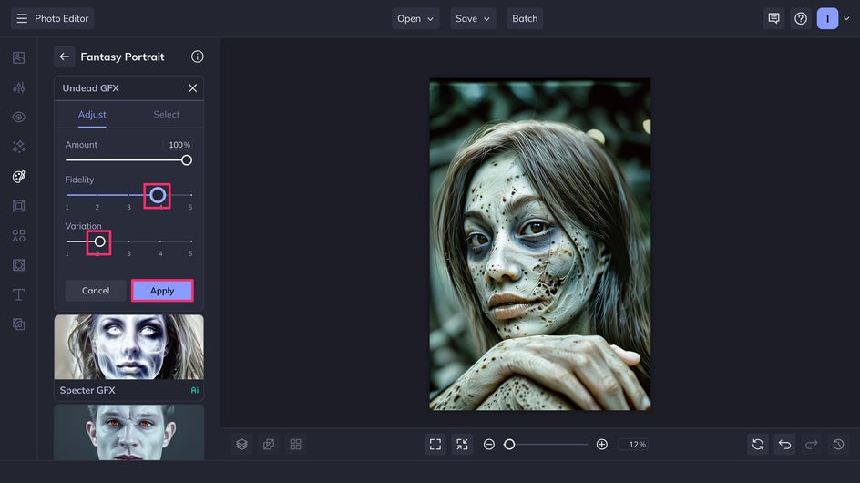Cancel the Undead GFX effect

click(96, 291)
